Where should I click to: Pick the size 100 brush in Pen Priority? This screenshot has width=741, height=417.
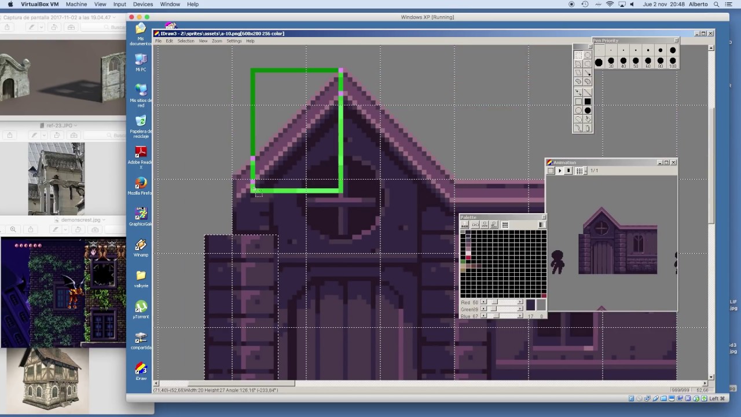[673, 61]
